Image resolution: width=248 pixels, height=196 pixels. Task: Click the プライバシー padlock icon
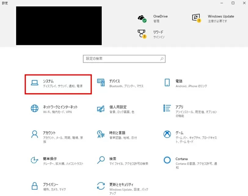35,186
